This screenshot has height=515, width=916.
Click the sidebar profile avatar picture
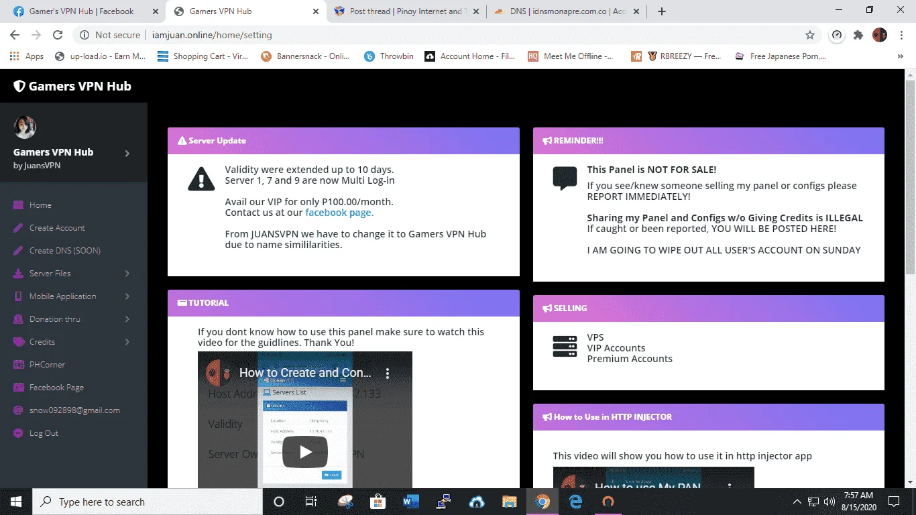pyautogui.click(x=25, y=127)
